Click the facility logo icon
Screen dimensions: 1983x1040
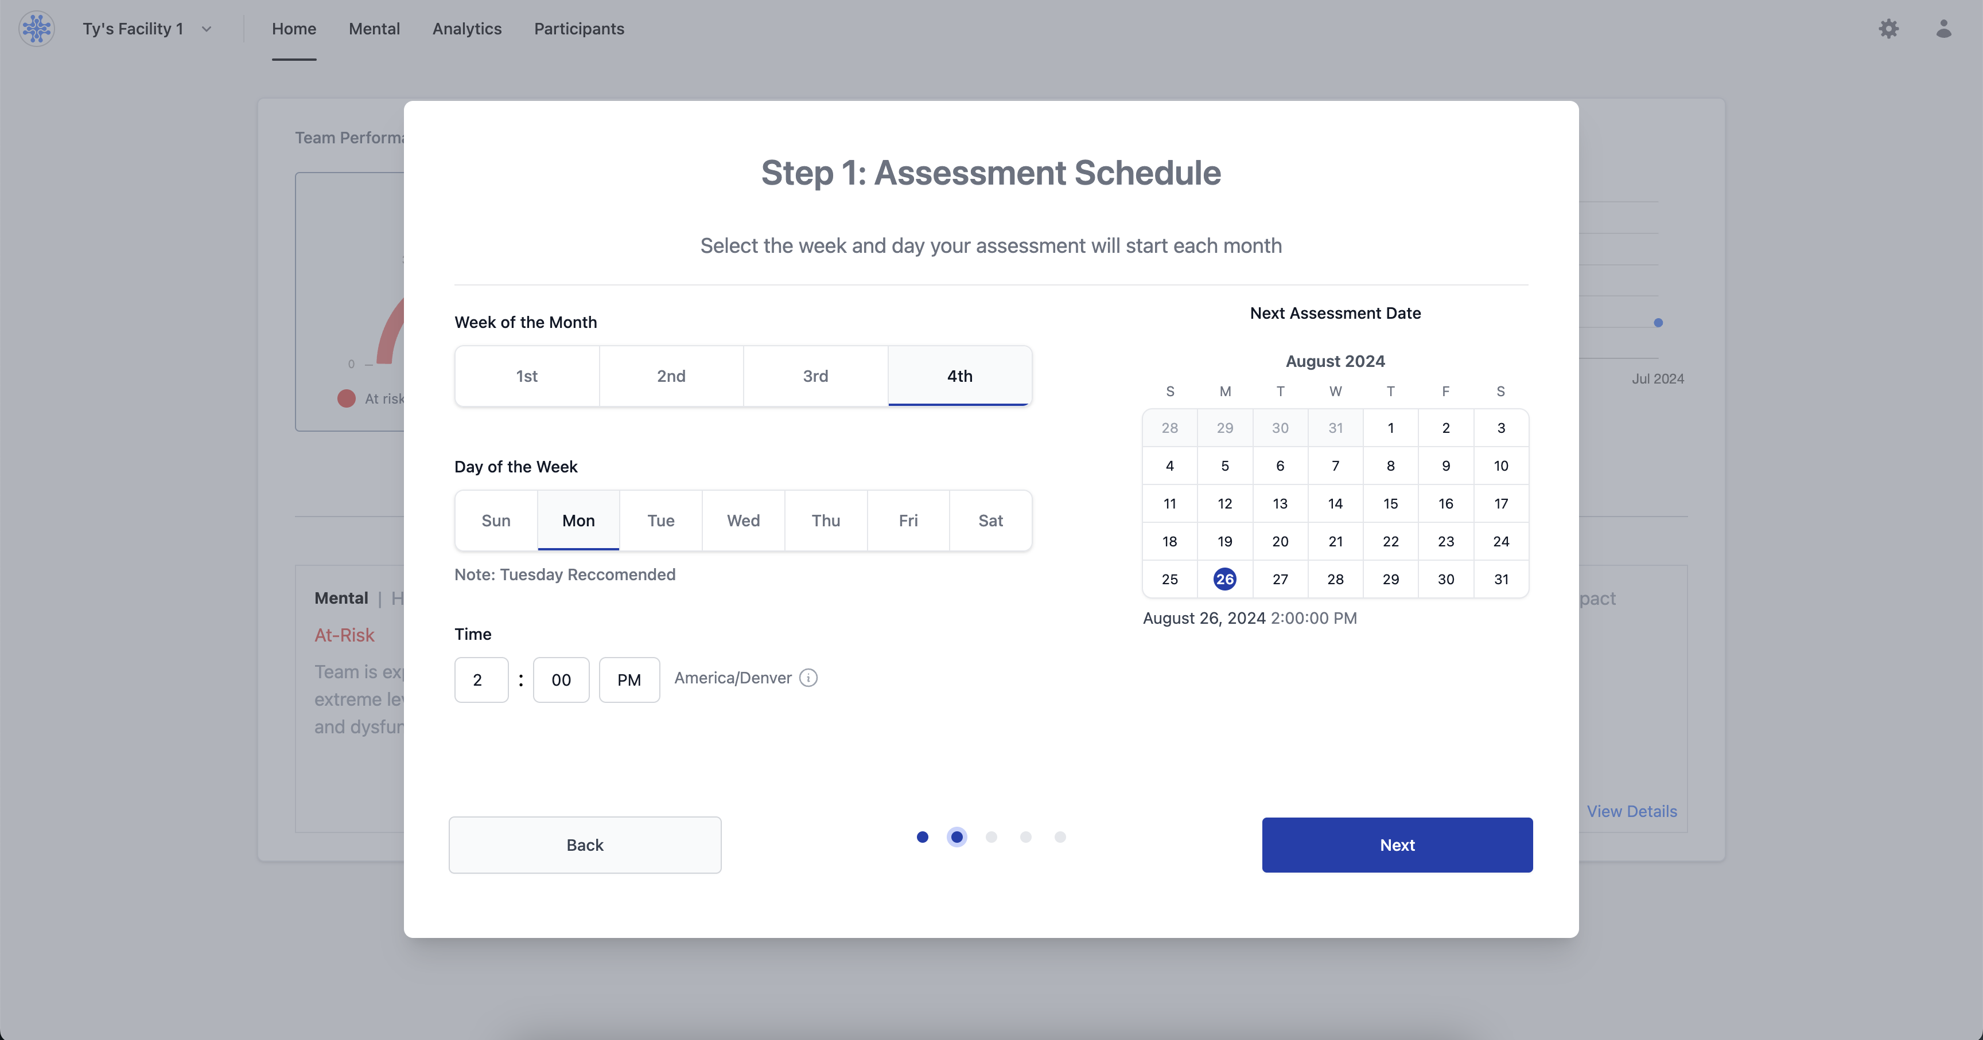coord(36,29)
